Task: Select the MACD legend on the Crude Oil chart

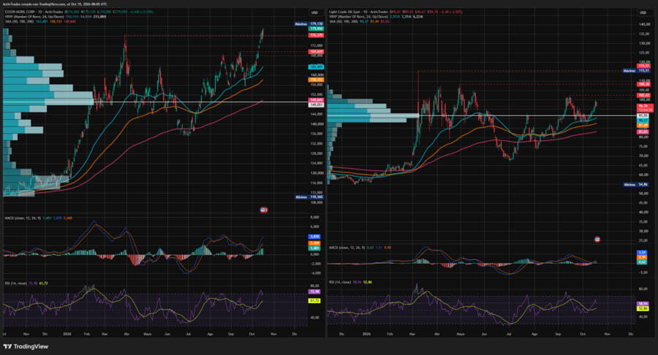Action: [x=347, y=248]
